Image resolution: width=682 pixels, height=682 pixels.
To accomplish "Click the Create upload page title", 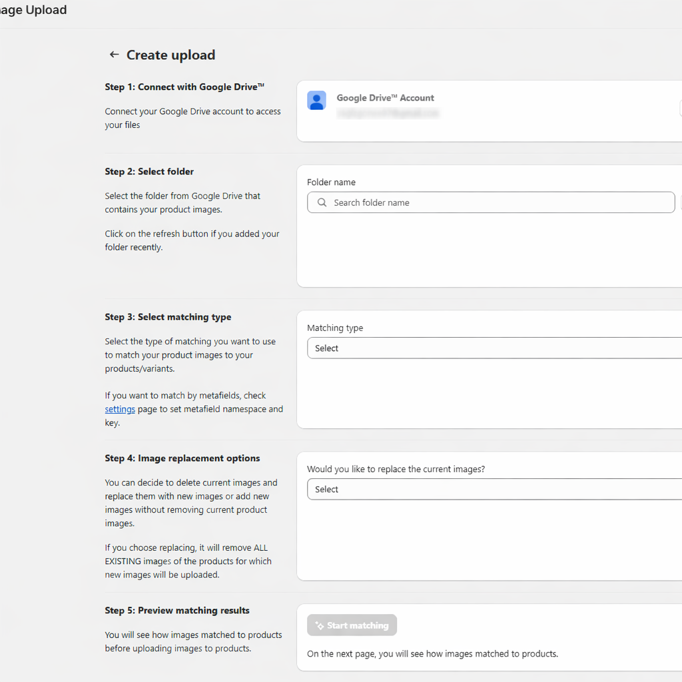I will (171, 55).
